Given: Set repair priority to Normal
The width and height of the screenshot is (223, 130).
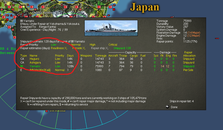Looking at the screenshot, I should pos(76,45).
